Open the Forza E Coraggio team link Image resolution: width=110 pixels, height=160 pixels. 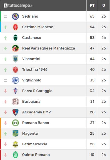point(37,91)
